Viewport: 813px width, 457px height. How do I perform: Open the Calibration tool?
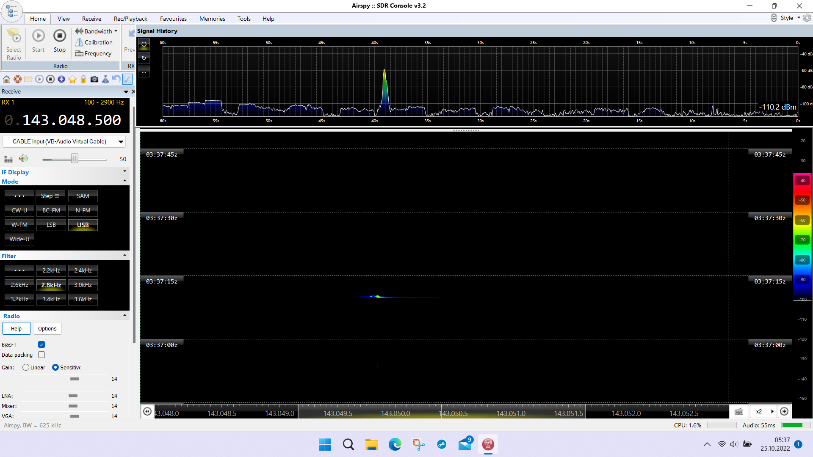click(x=94, y=42)
